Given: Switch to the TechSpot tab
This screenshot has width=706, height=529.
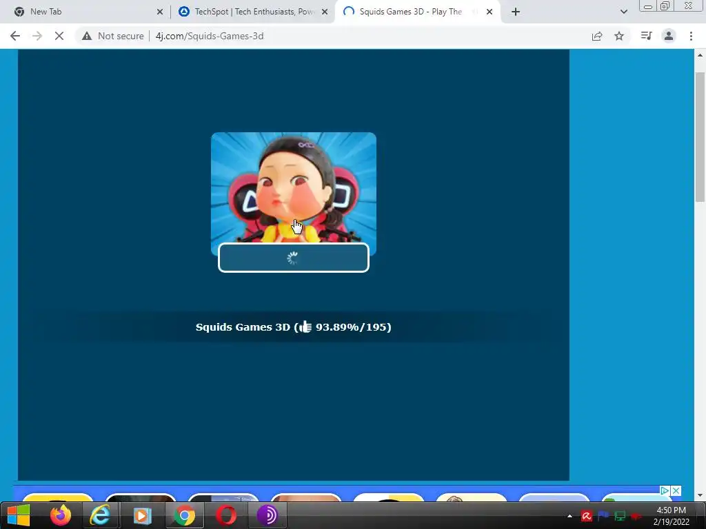Looking at the screenshot, I should tap(254, 12).
